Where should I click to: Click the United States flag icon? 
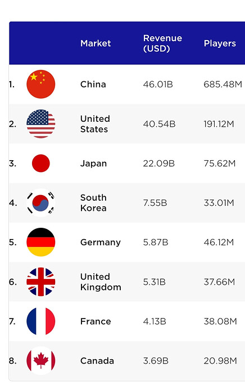[x=41, y=124]
